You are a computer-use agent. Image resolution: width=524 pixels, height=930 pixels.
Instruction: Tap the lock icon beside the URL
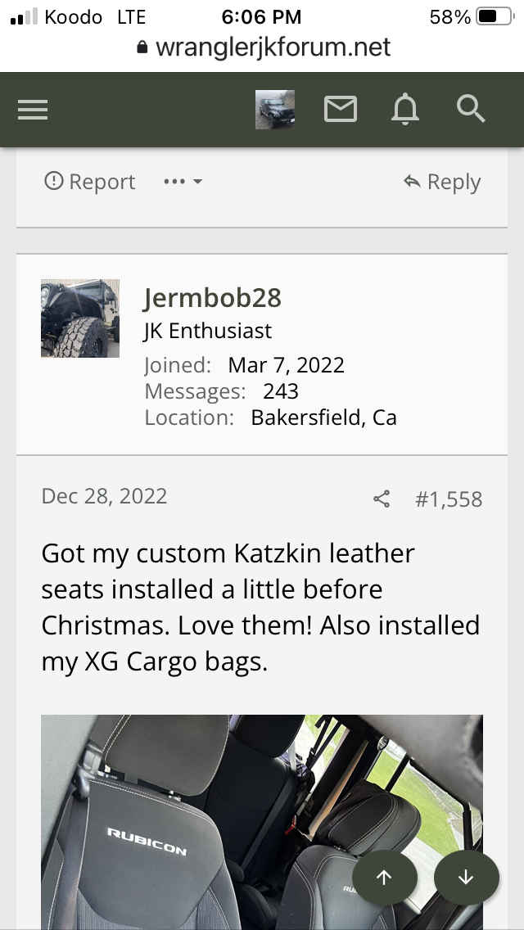[142, 48]
